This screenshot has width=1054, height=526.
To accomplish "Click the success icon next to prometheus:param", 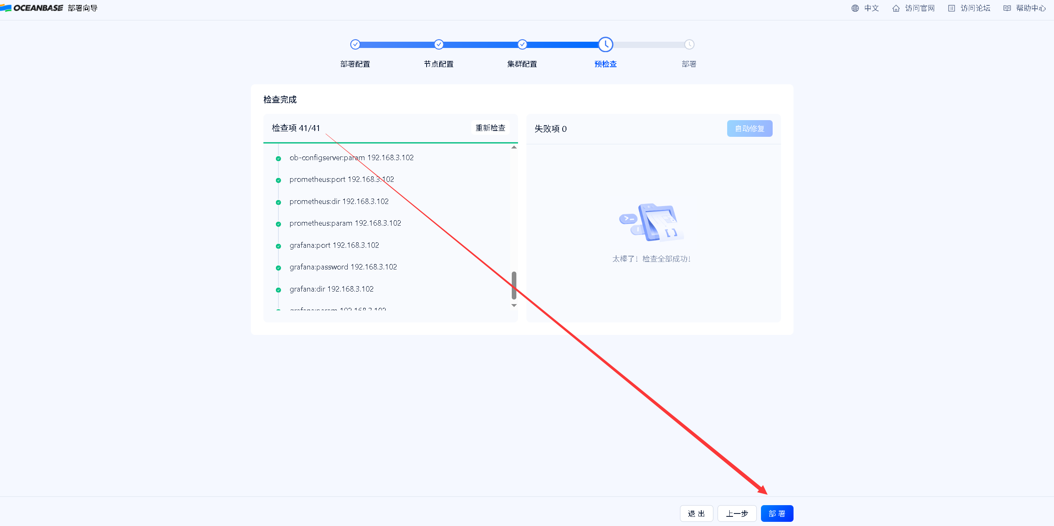I will pyautogui.click(x=278, y=224).
